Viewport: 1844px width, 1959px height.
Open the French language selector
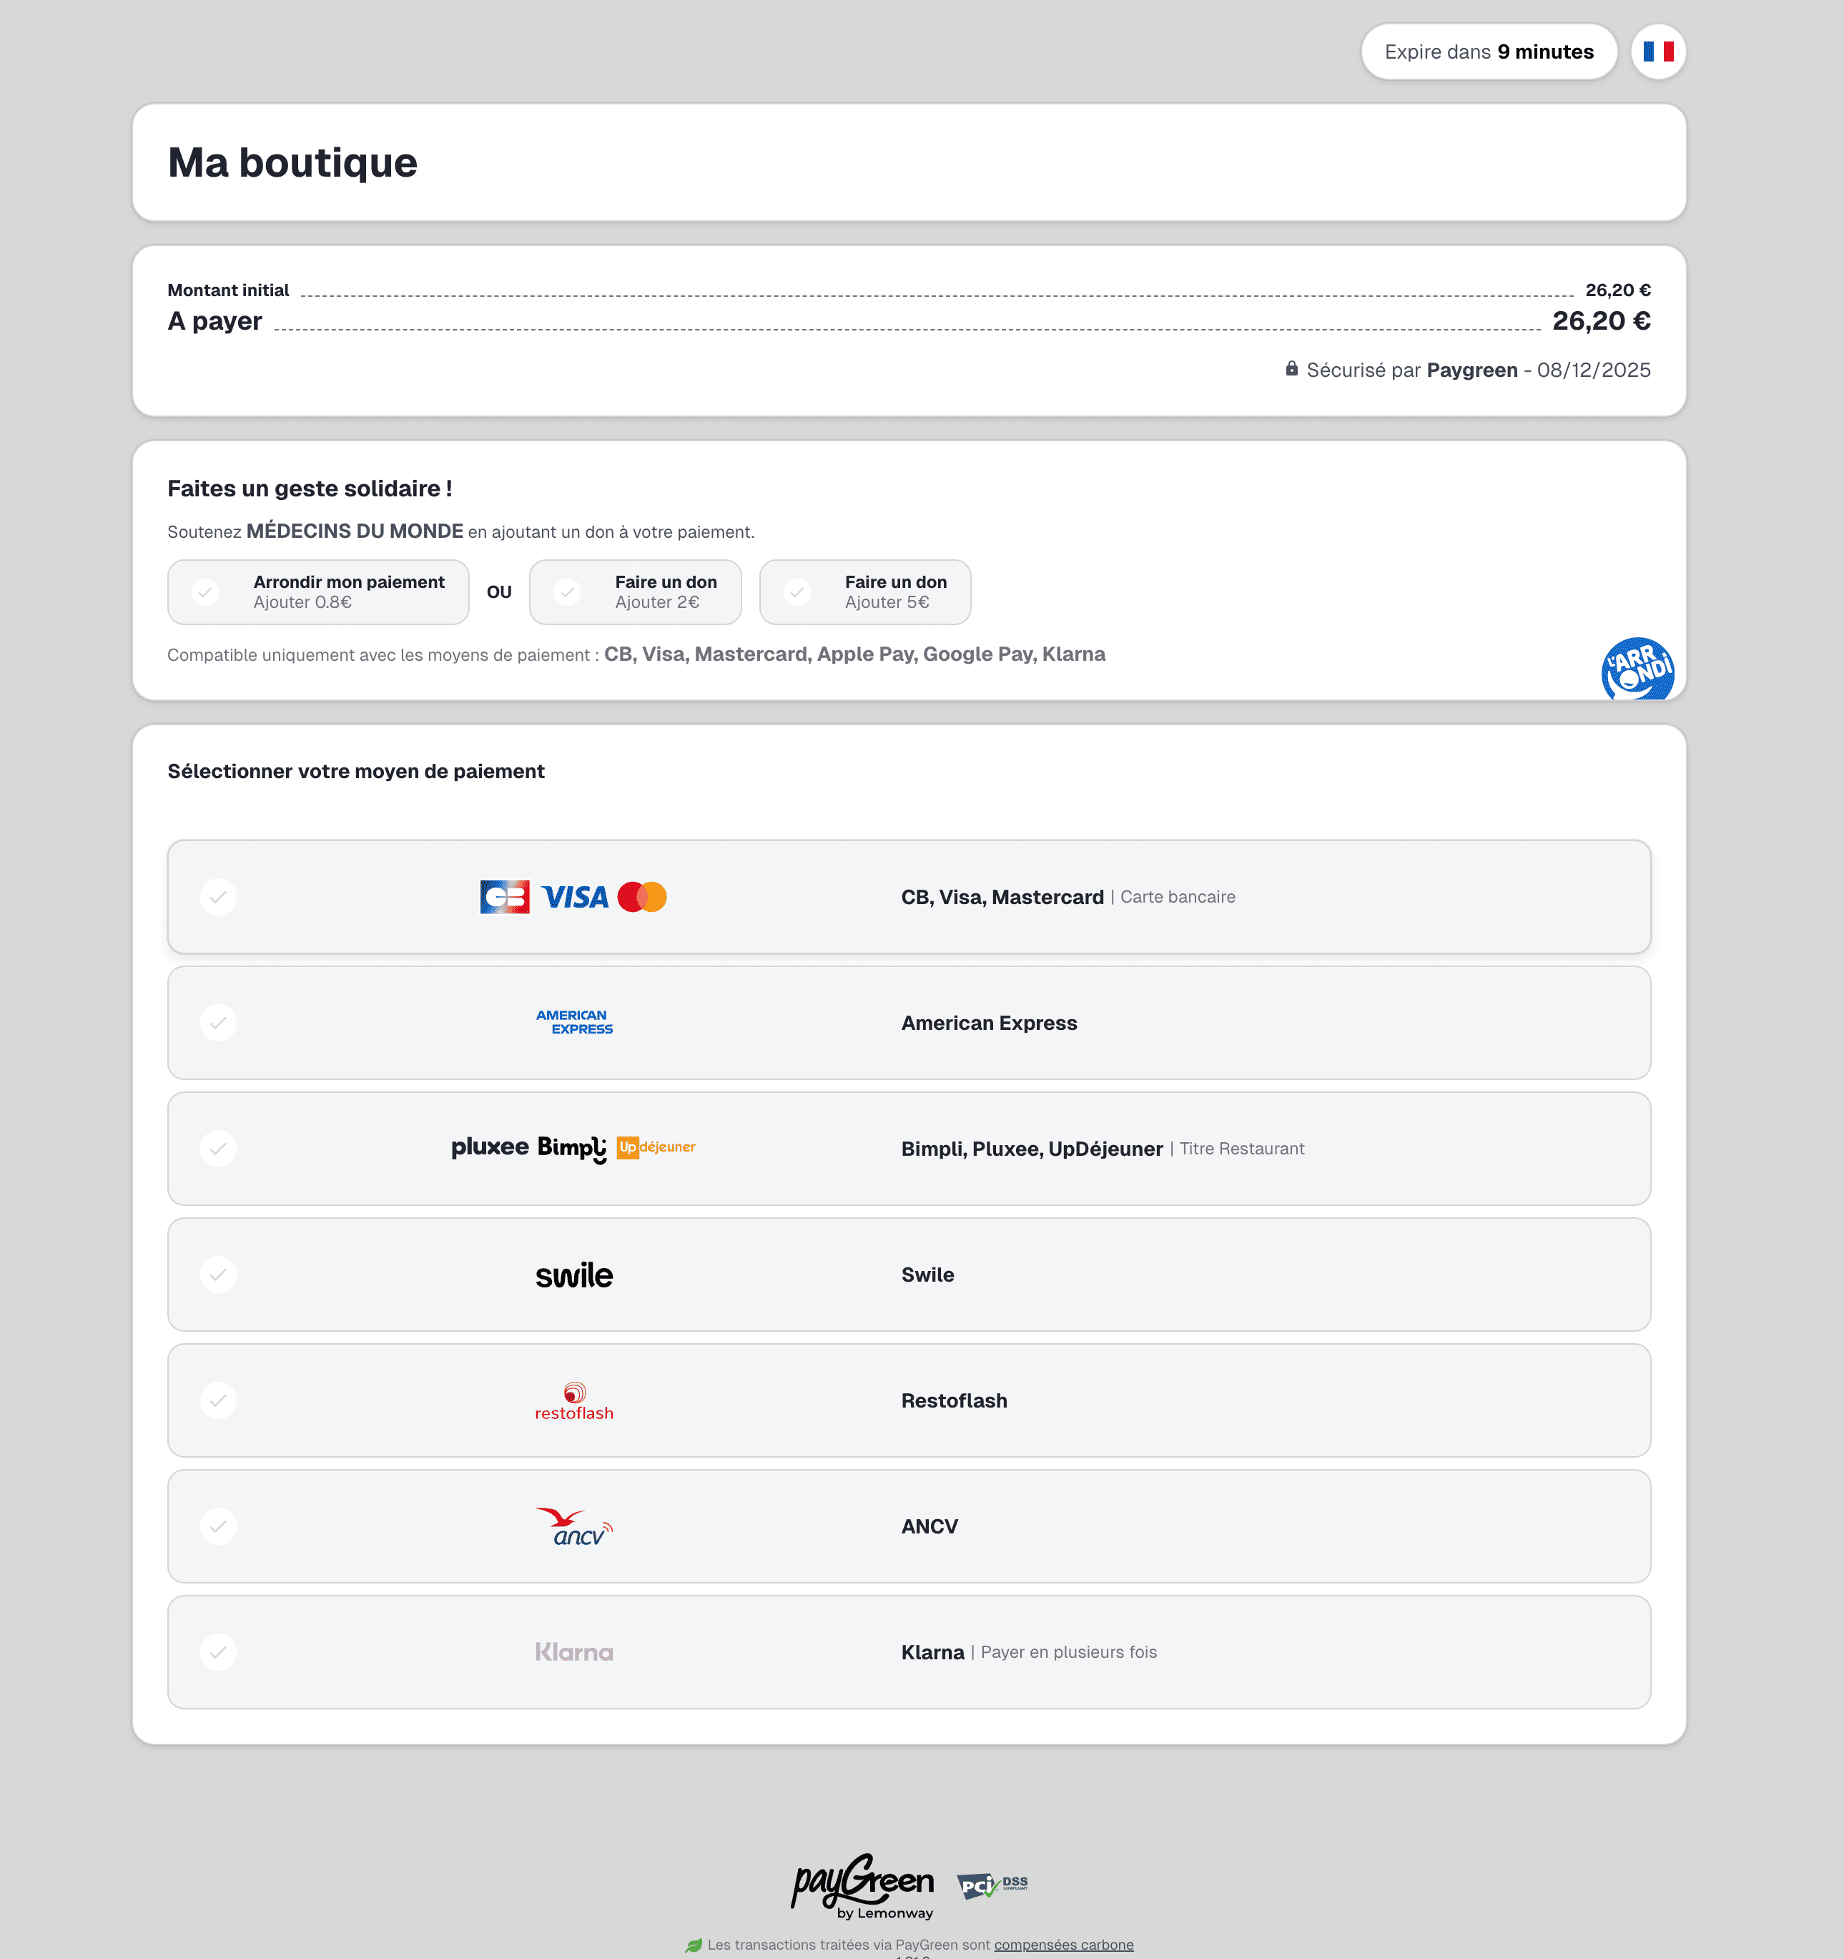(1659, 50)
